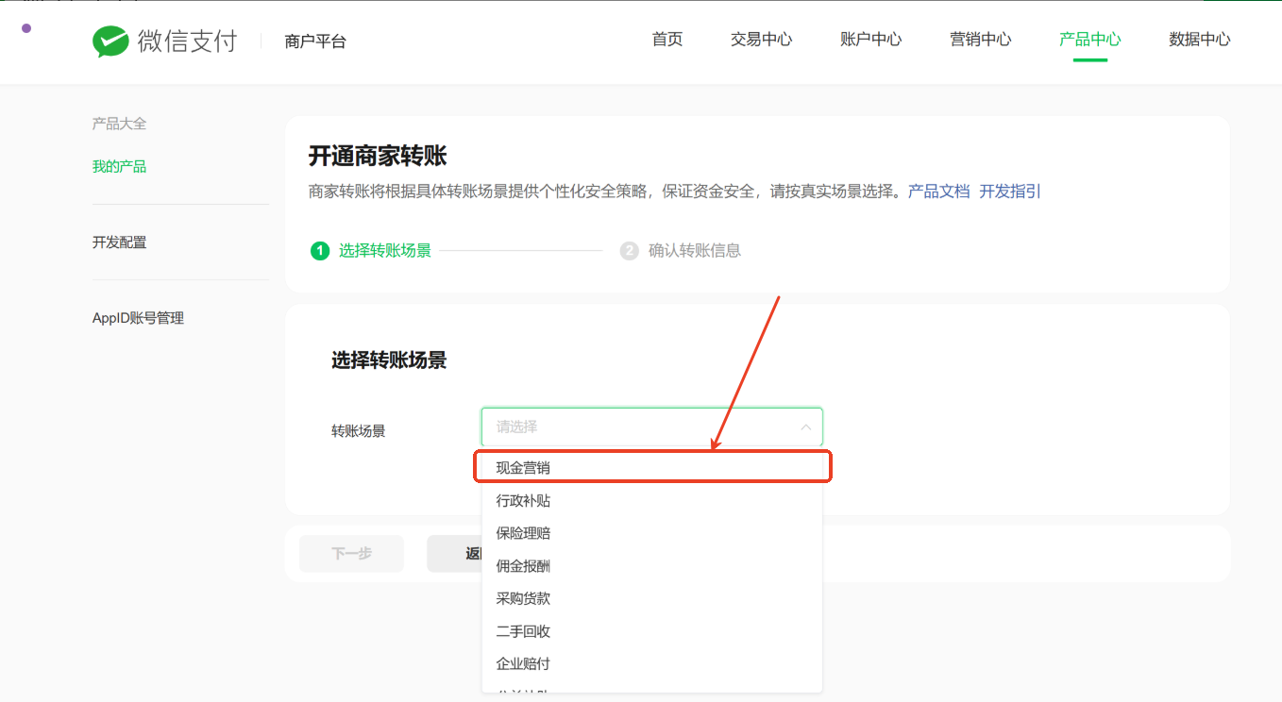Open 账户中心 navigation tab

click(x=870, y=40)
